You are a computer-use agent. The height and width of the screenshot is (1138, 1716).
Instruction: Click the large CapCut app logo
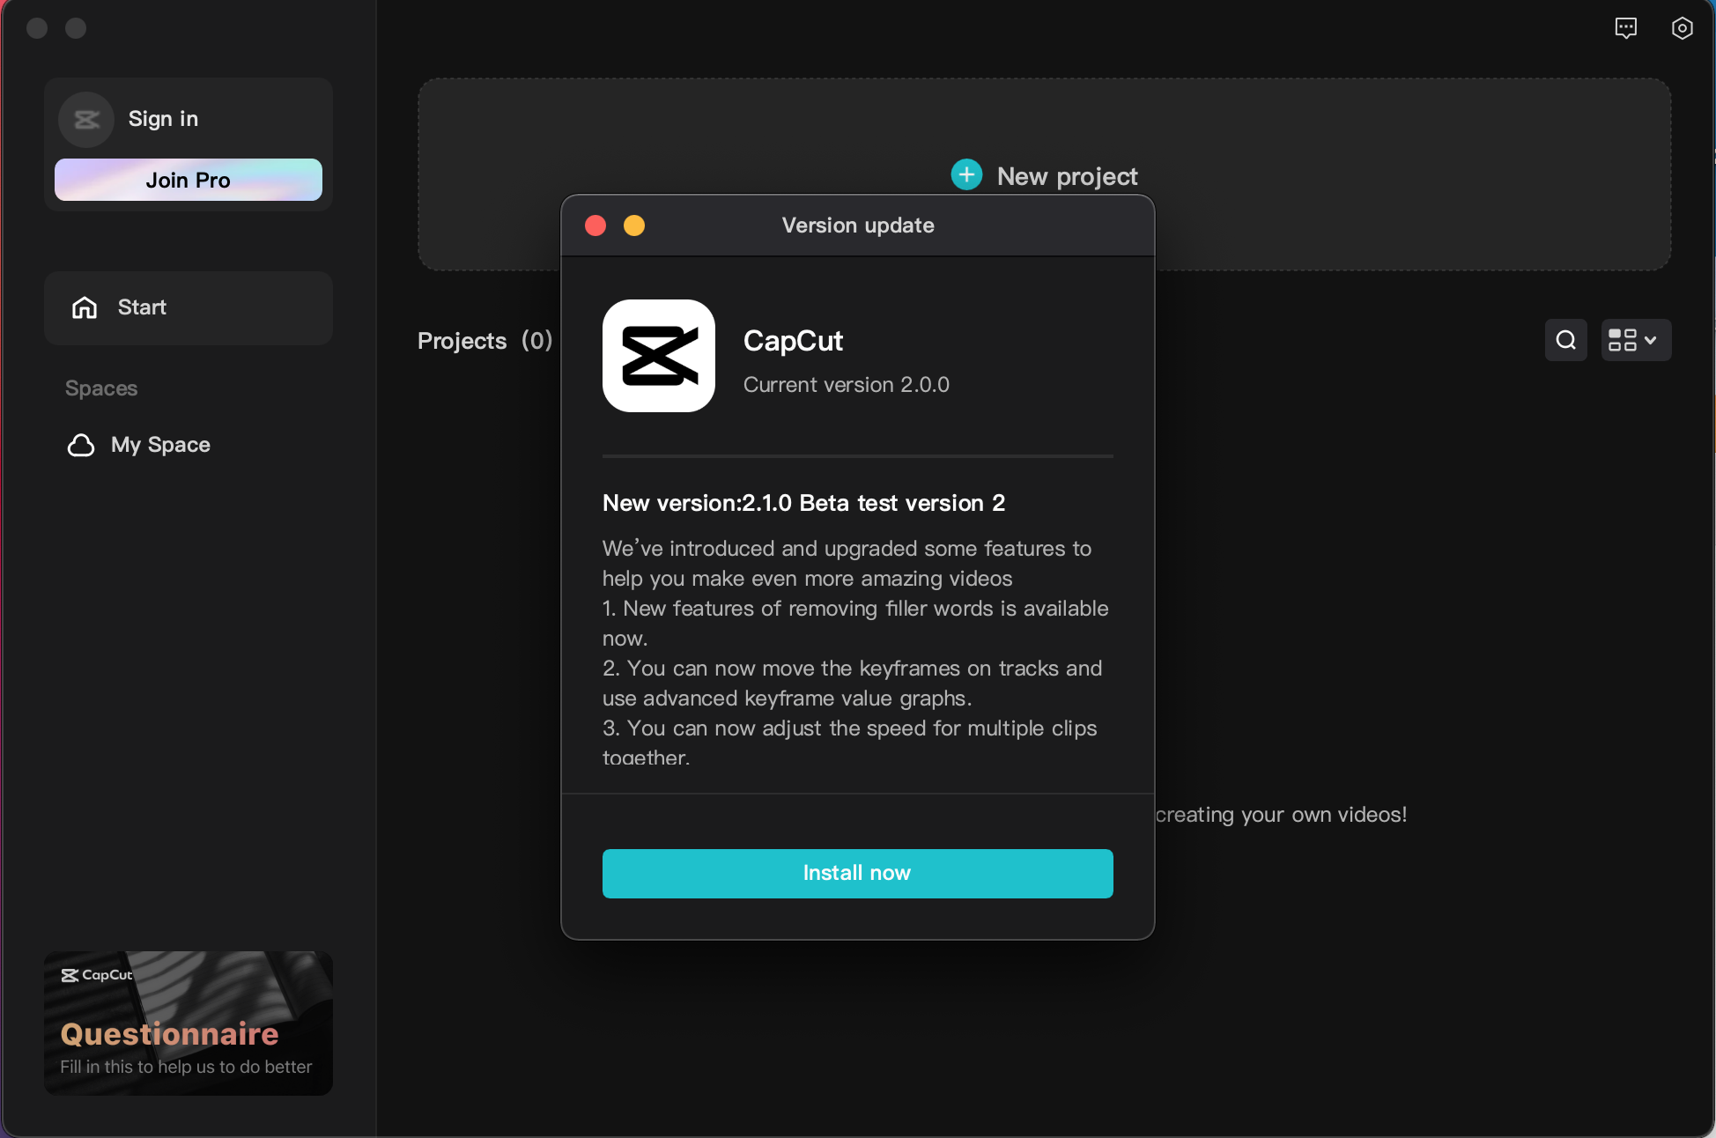coord(658,356)
